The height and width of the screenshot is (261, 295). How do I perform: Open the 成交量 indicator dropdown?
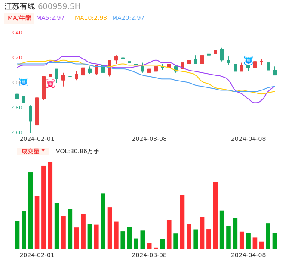click(x=33, y=151)
